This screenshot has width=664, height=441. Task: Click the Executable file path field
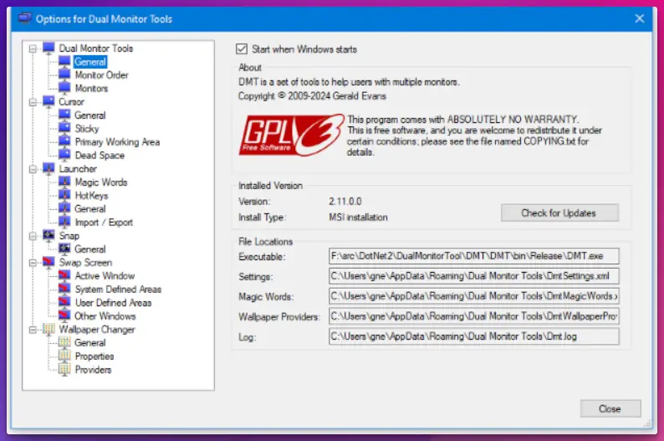pos(474,256)
